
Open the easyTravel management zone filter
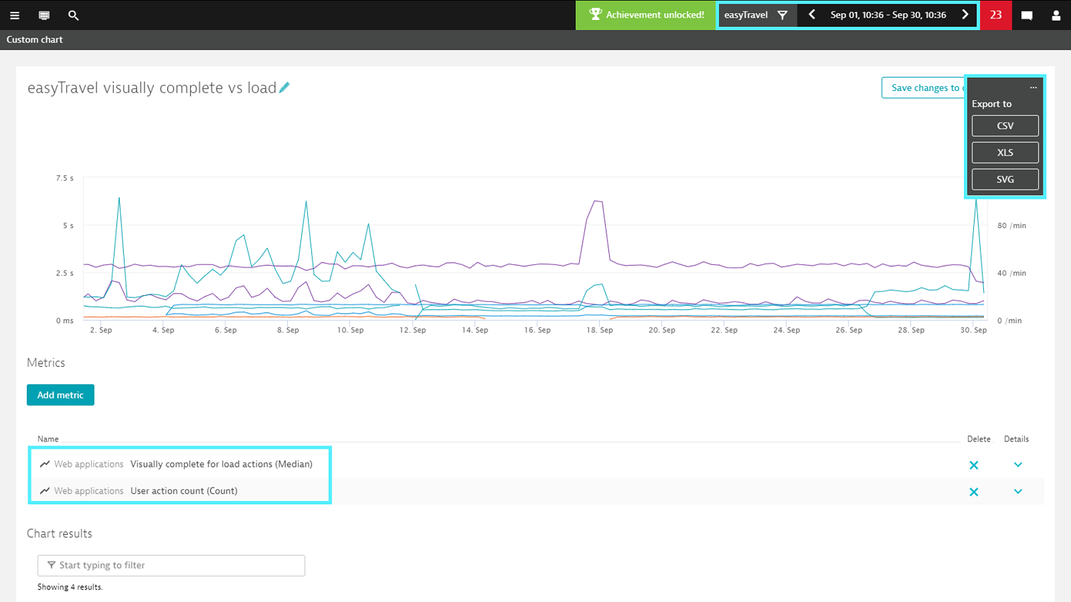pos(757,15)
